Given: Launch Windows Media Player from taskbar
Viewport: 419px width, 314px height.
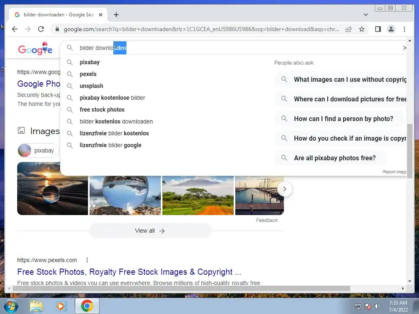Looking at the screenshot, I should [x=61, y=306].
